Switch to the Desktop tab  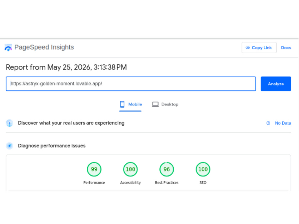point(165,104)
